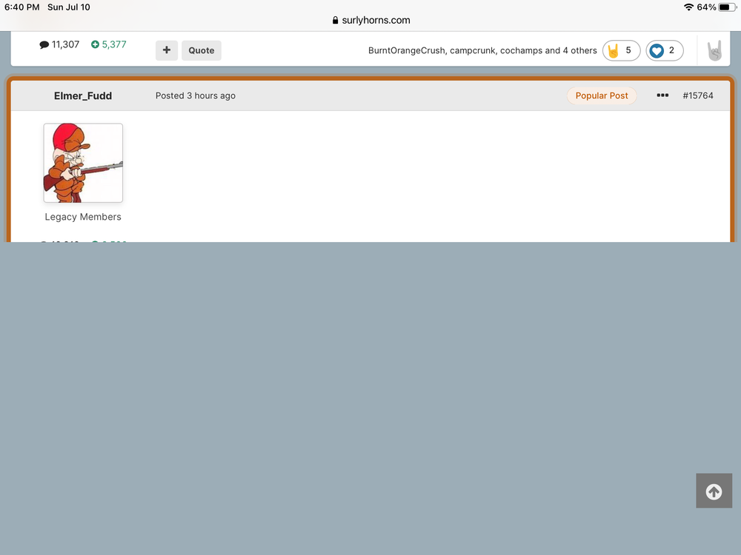The width and height of the screenshot is (741, 555).
Task: React using the gray hand icon
Action: (714, 50)
